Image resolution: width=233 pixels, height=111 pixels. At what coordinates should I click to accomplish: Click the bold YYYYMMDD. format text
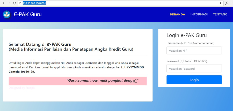[135, 67]
